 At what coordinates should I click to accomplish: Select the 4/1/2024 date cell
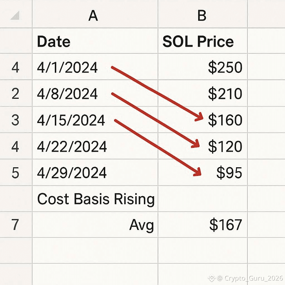67,68
